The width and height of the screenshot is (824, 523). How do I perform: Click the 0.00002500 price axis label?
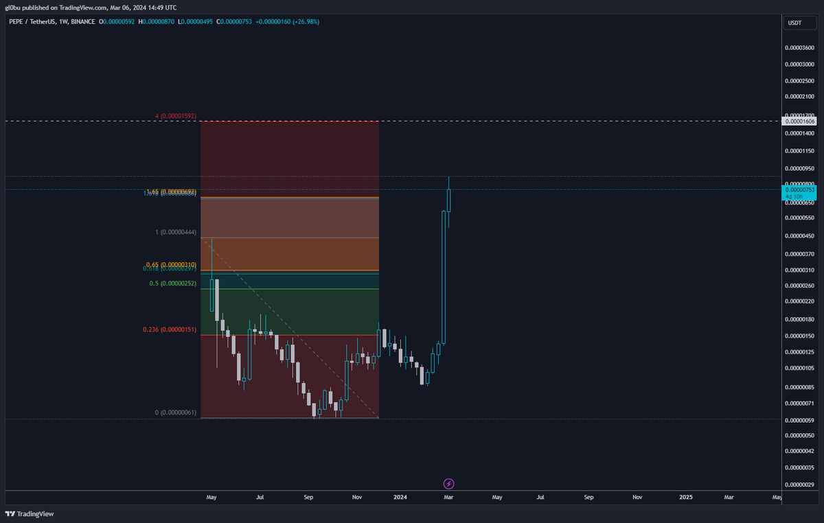pyautogui.click(x=800, y=82)
